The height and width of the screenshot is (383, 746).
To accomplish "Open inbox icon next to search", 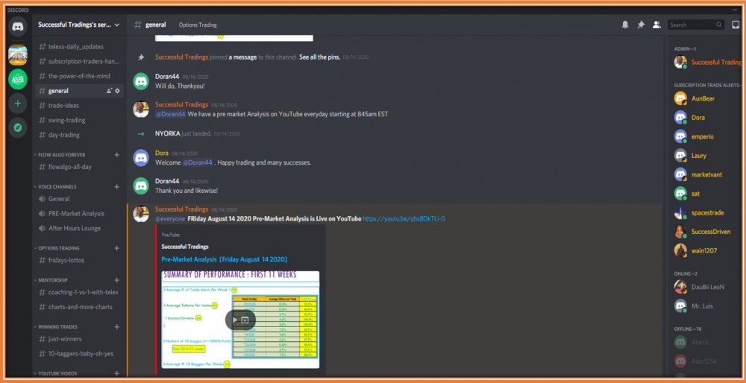I will (736, 25).
